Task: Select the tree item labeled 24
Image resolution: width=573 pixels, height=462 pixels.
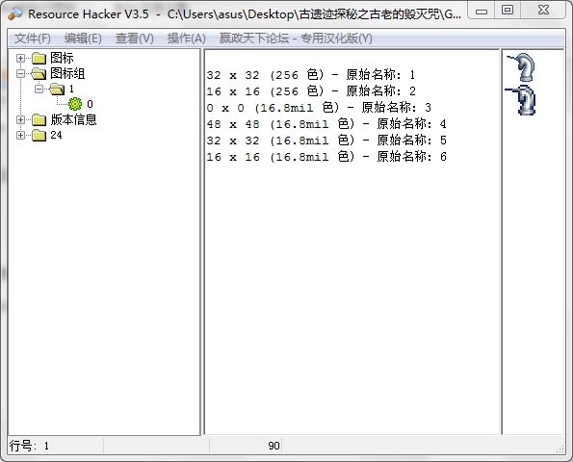Action: [56, 135]
